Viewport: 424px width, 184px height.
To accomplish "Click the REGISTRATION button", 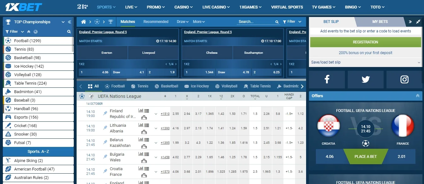I will (x=366, y=42).
